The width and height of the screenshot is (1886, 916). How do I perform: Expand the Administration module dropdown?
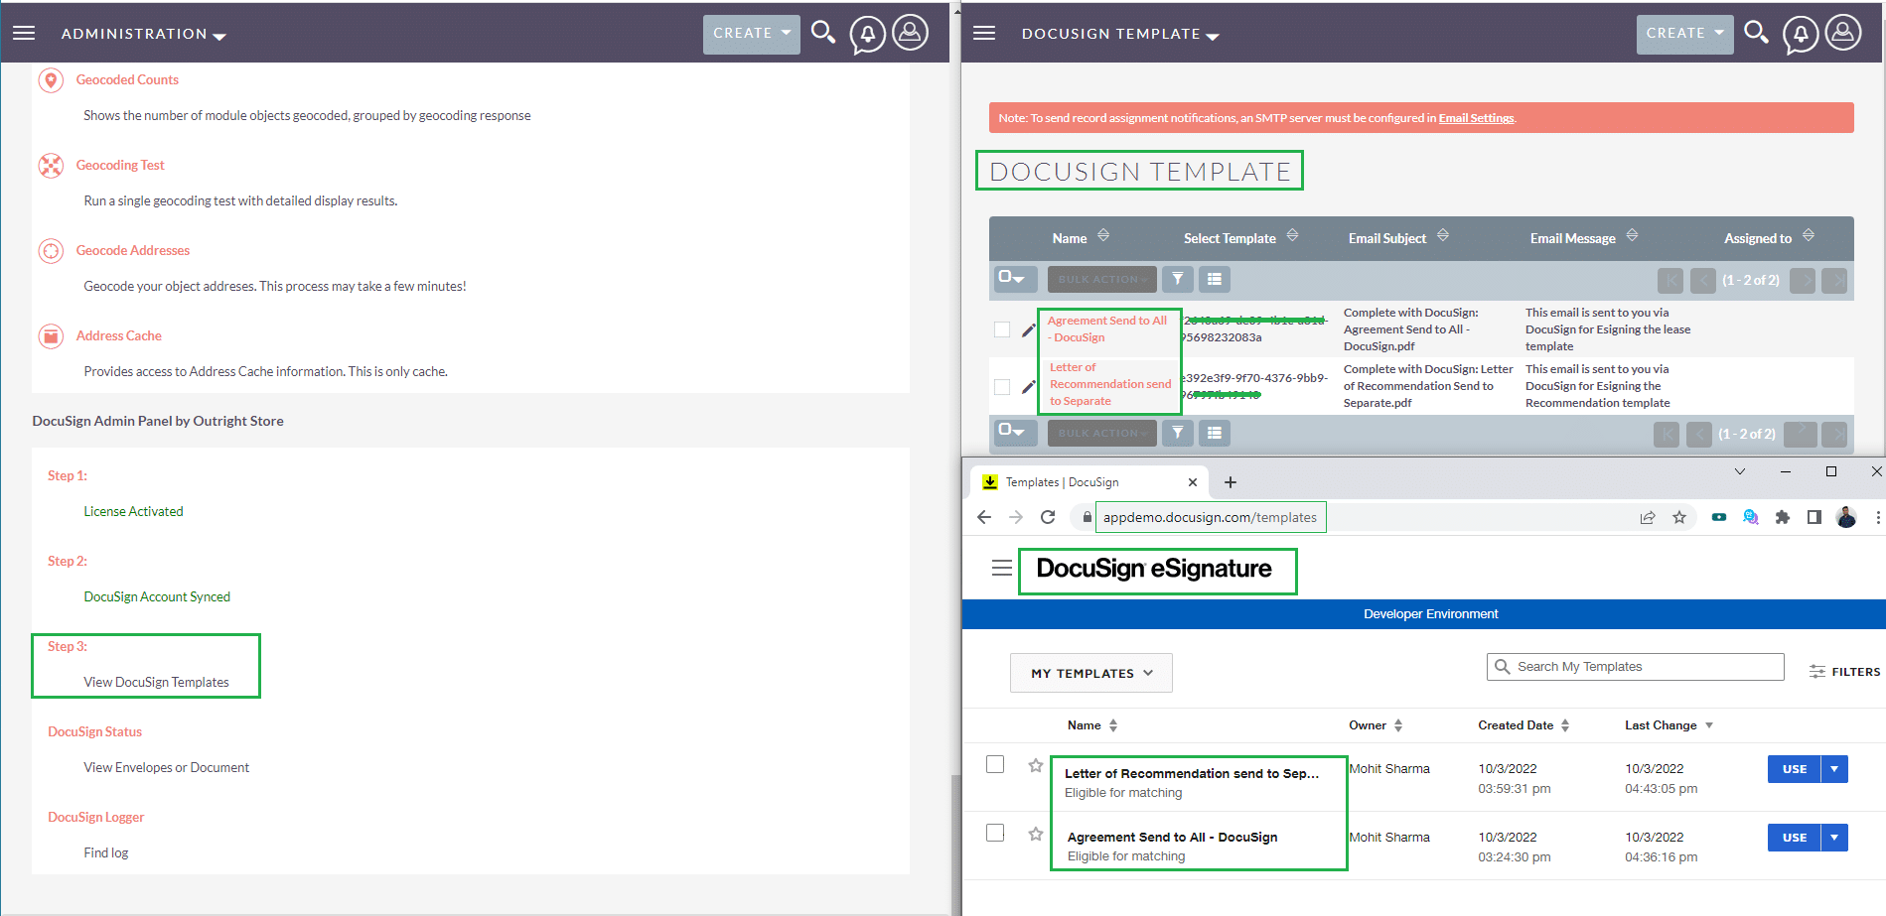144,34
